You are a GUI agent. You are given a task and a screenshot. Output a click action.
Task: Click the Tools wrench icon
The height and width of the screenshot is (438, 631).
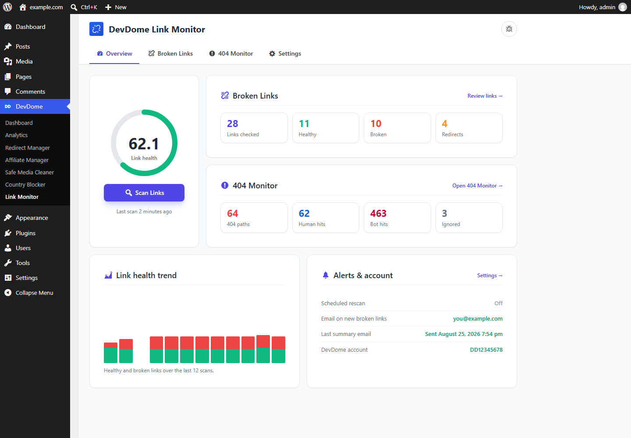[x=8, y=263]
